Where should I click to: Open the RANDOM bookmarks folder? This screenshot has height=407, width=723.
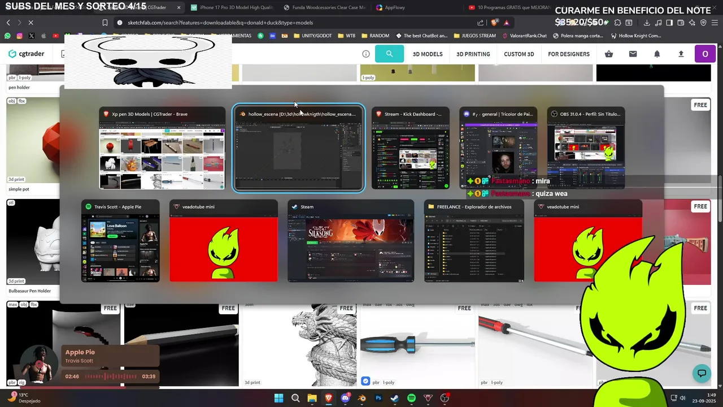tap(375, 36)
